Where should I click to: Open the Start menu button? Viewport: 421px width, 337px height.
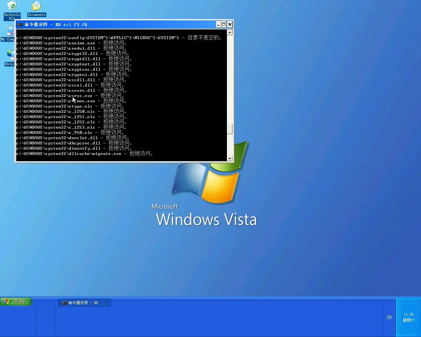(x=16, y=302)
